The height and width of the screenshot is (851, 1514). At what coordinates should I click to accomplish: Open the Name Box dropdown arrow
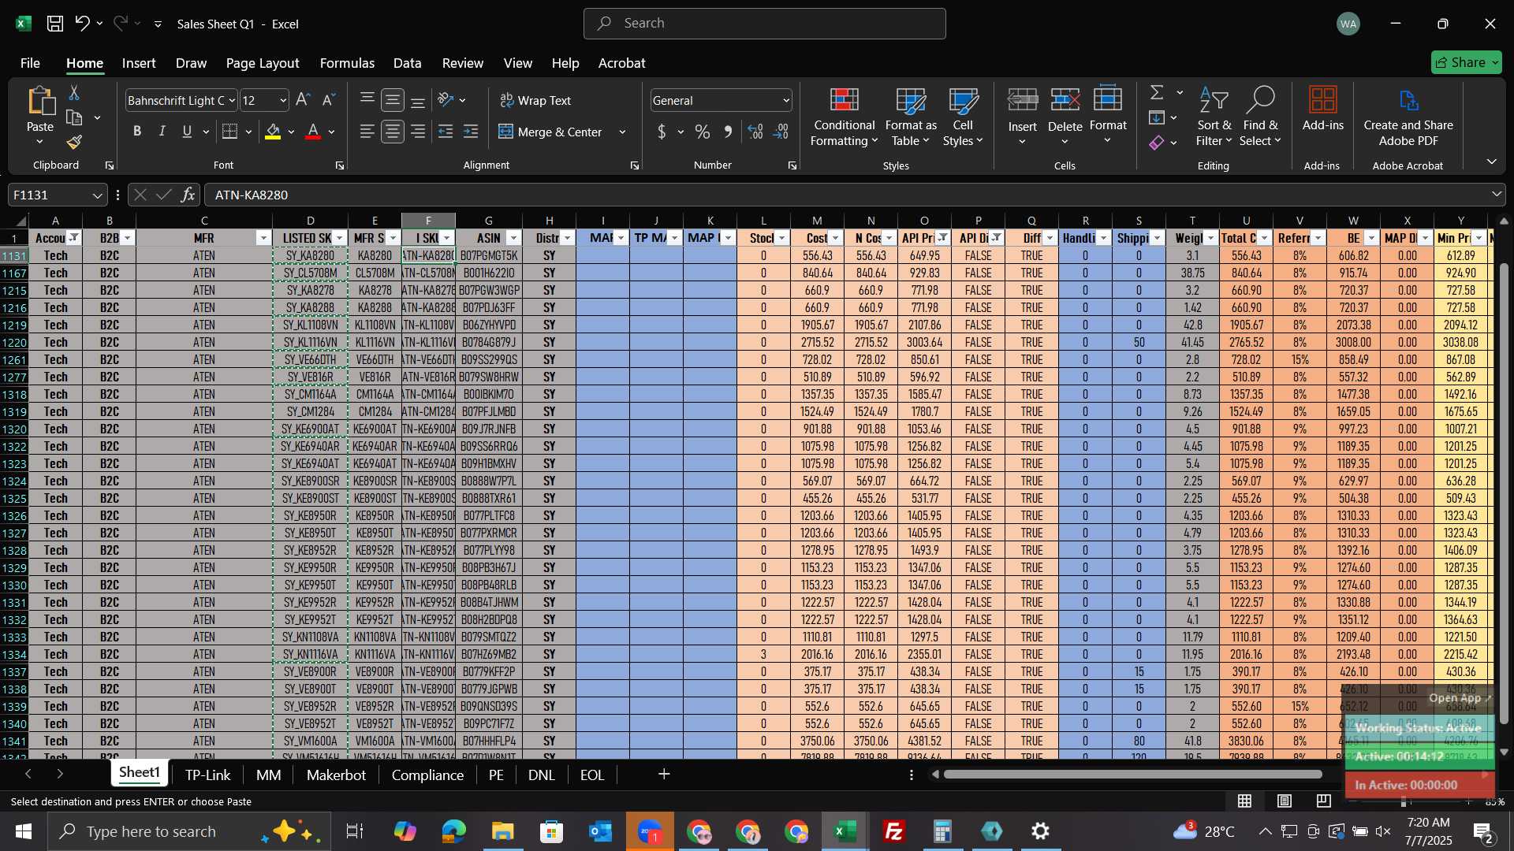coord(97,195)
